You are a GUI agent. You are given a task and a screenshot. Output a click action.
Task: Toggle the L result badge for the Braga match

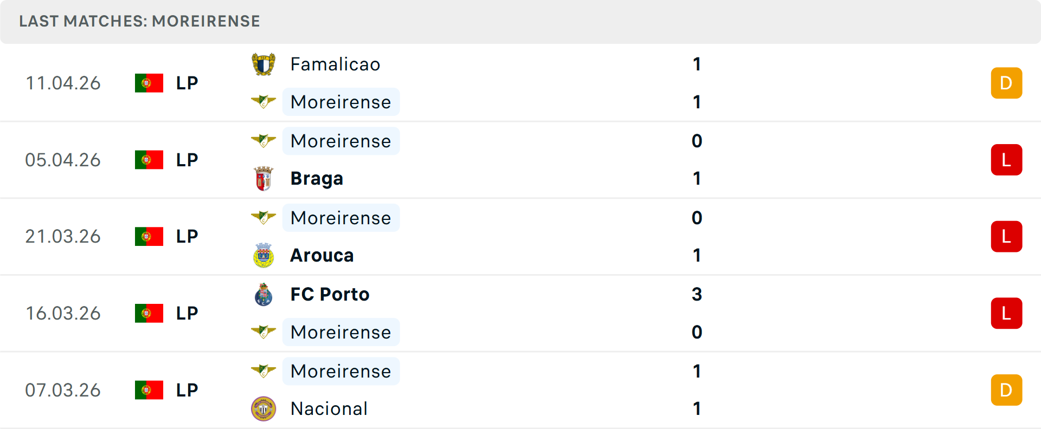[1006, 160]
